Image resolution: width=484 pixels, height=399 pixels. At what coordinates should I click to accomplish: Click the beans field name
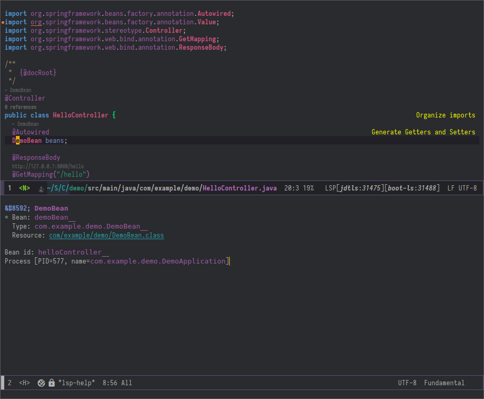coord(55,141)
